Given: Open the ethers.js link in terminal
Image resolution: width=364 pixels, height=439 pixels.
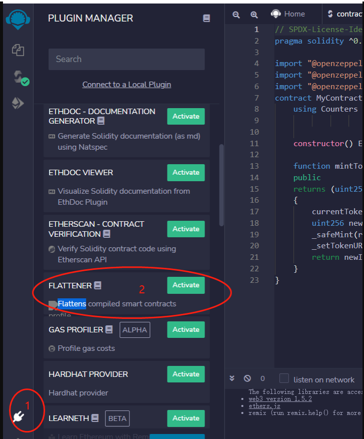Looking at the screenshot, I should (x=264, y=406).
